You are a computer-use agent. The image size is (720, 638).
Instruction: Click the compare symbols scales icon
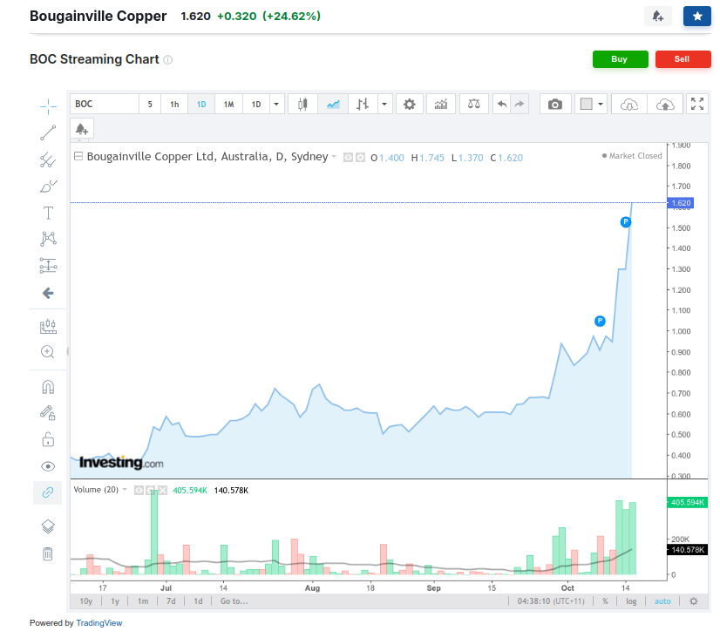point(474,105)
